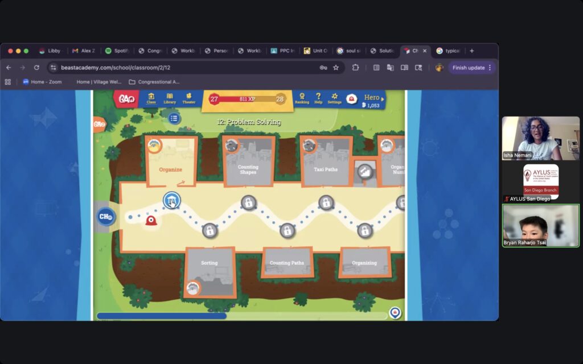This screenshot has height=364, width=583.
Task: Click the Help question mark icon
Action: coord(318,98)
